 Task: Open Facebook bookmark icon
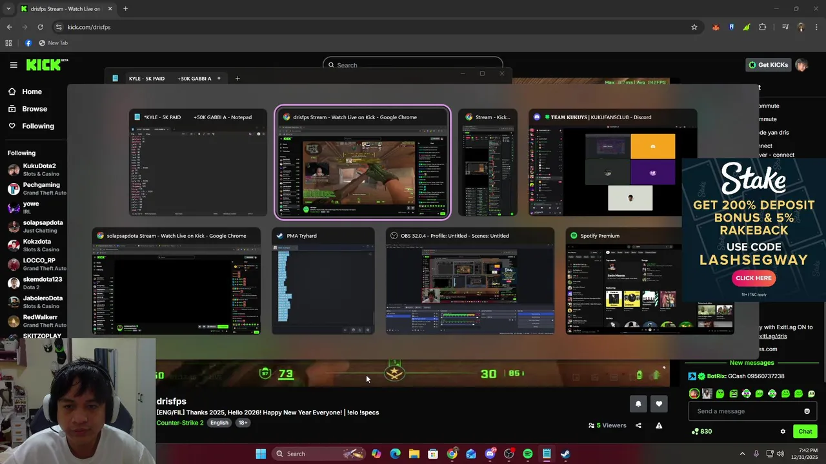pyautogui.click(x=28, y=43)
